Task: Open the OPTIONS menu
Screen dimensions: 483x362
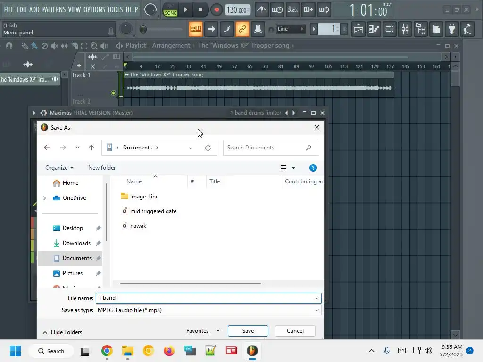Action: 94,9
